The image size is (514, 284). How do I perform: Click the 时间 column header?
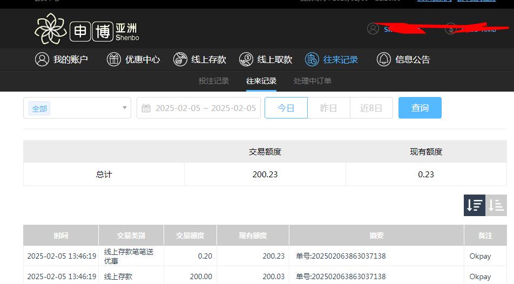point(61,235)
